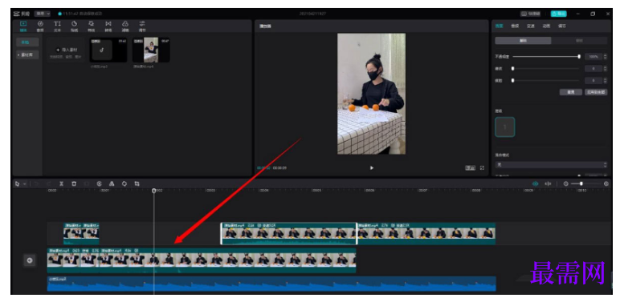
Task: Click the Mirror flip icon
Action: (112, 183)
